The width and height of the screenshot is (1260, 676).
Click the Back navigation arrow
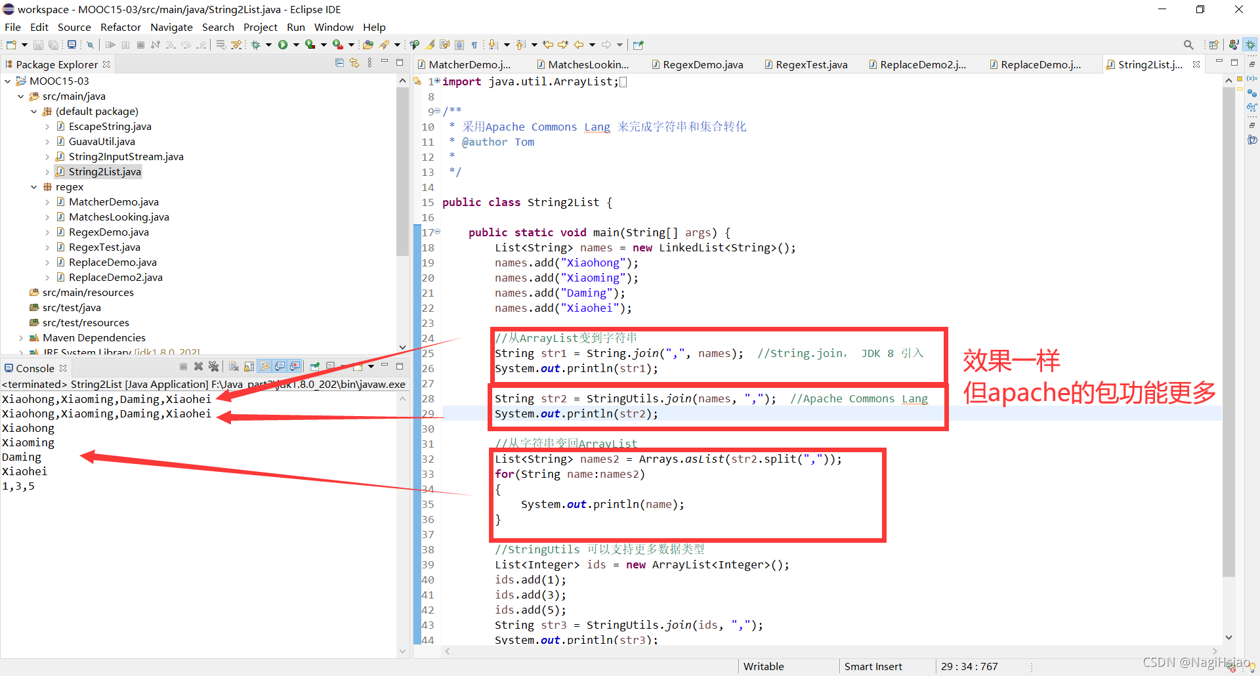pyautogui.click(x=579, y=45)
